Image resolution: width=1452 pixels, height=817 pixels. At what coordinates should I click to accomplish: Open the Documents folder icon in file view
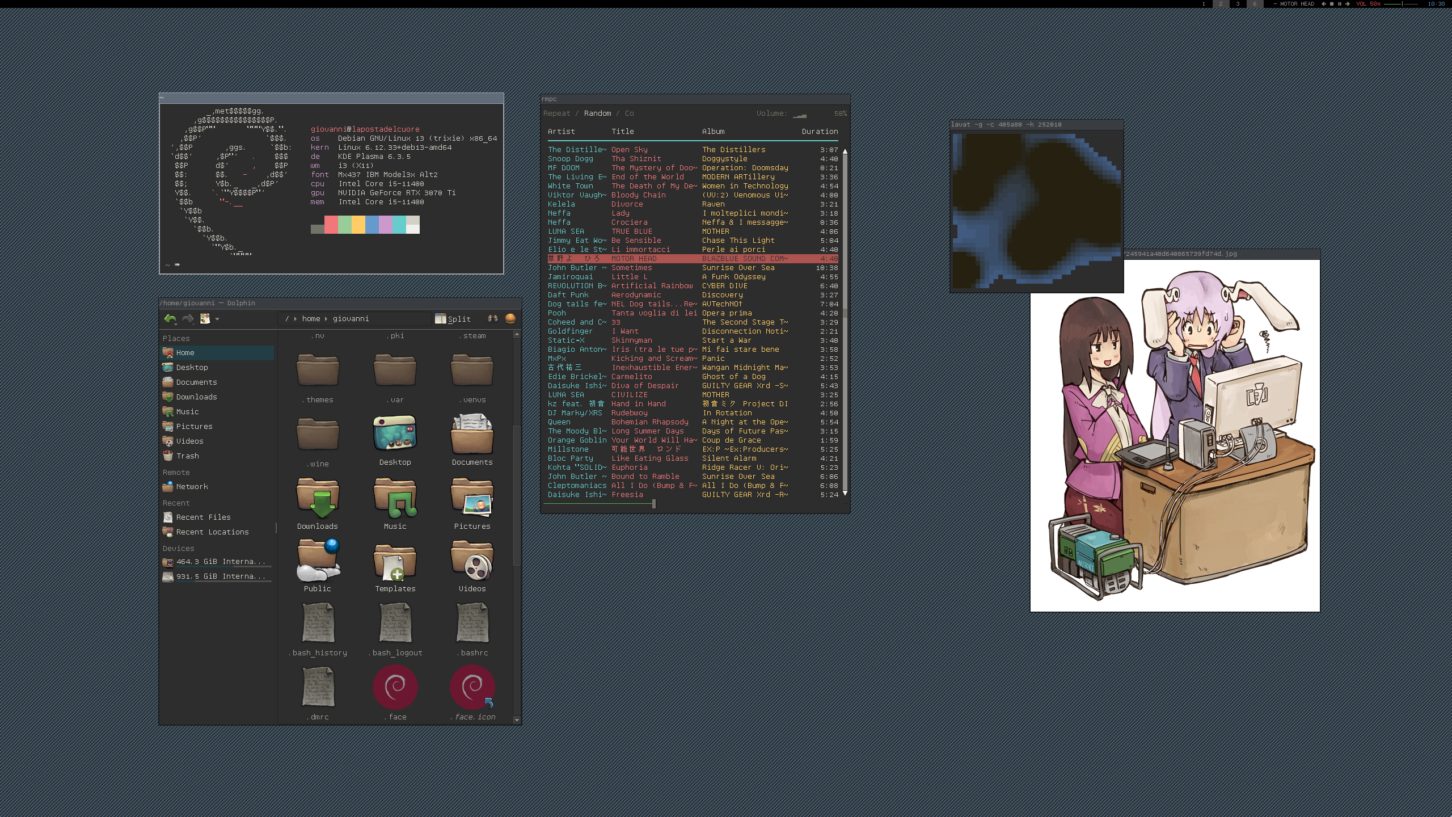point(472,434)
